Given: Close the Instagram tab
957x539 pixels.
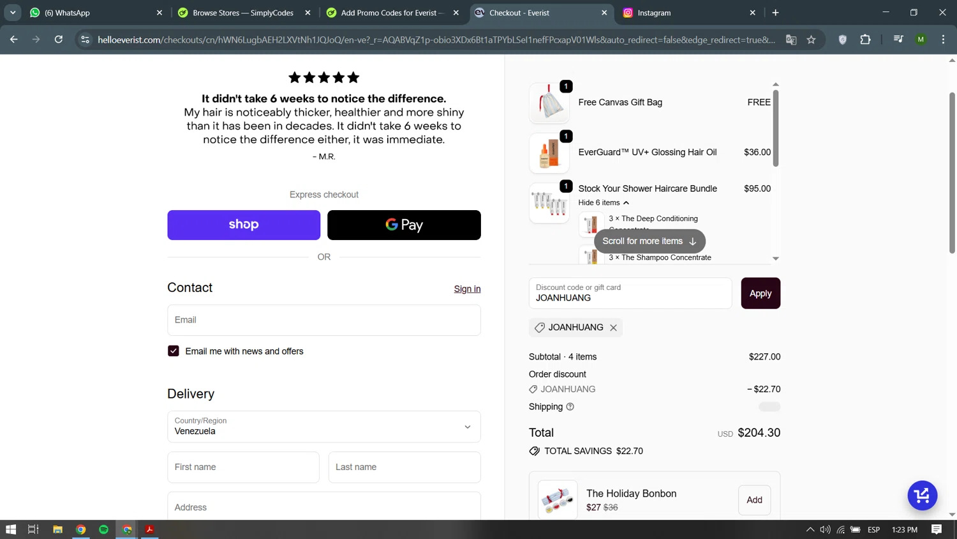Looking at the screenshot, I should pos(752,13).
